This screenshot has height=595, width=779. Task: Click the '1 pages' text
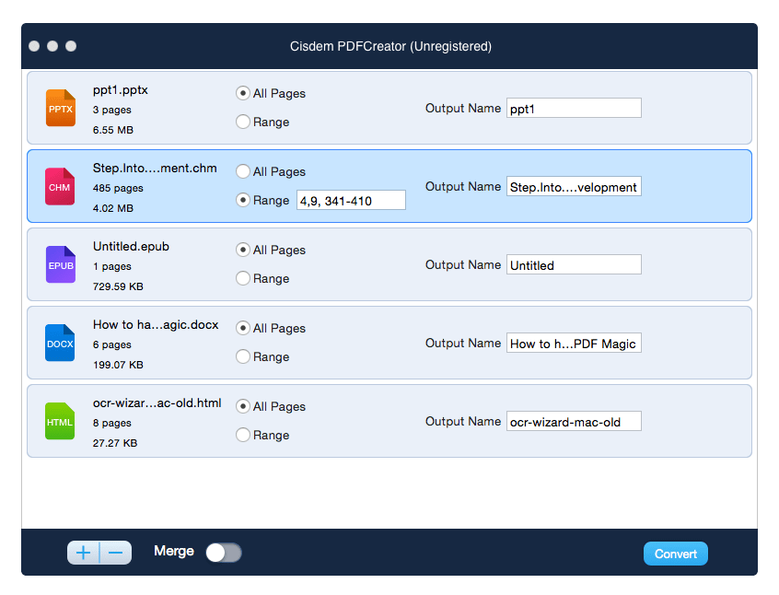click(111, 266)
